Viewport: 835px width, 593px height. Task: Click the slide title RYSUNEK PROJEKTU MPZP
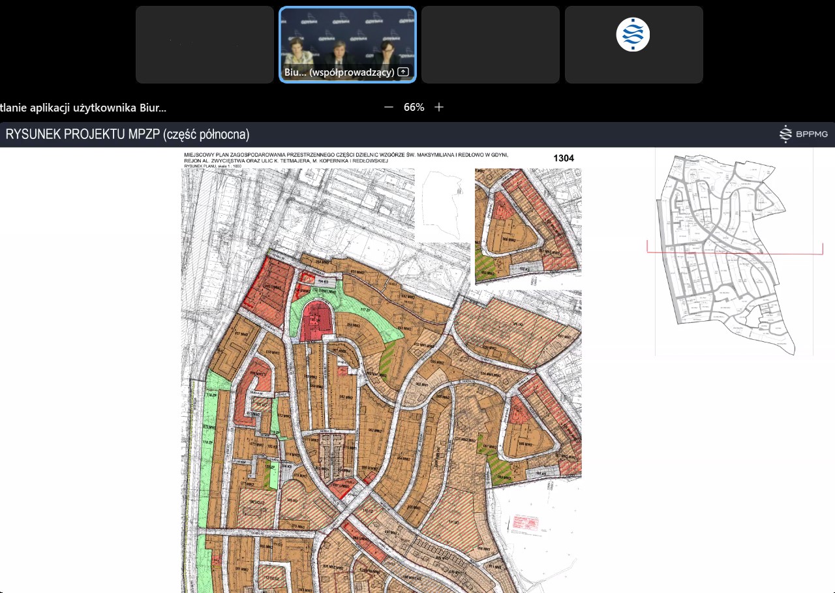pos(128,135)
